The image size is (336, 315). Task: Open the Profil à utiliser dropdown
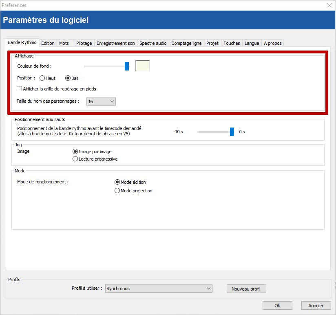click(x=159, y=289)
